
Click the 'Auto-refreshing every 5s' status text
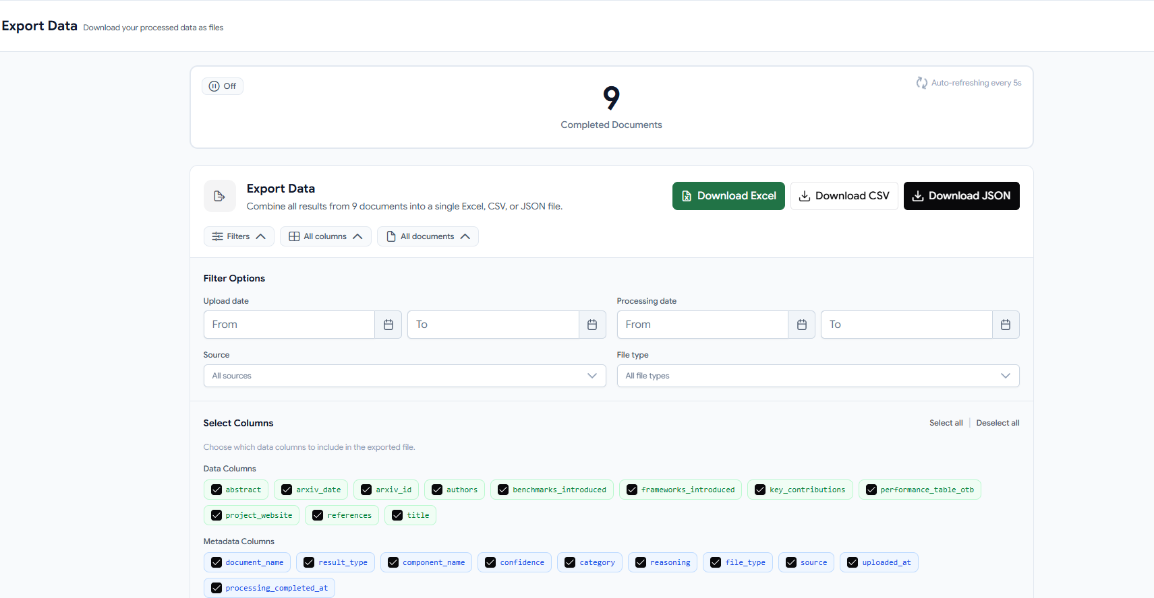[x=976, y=83]
